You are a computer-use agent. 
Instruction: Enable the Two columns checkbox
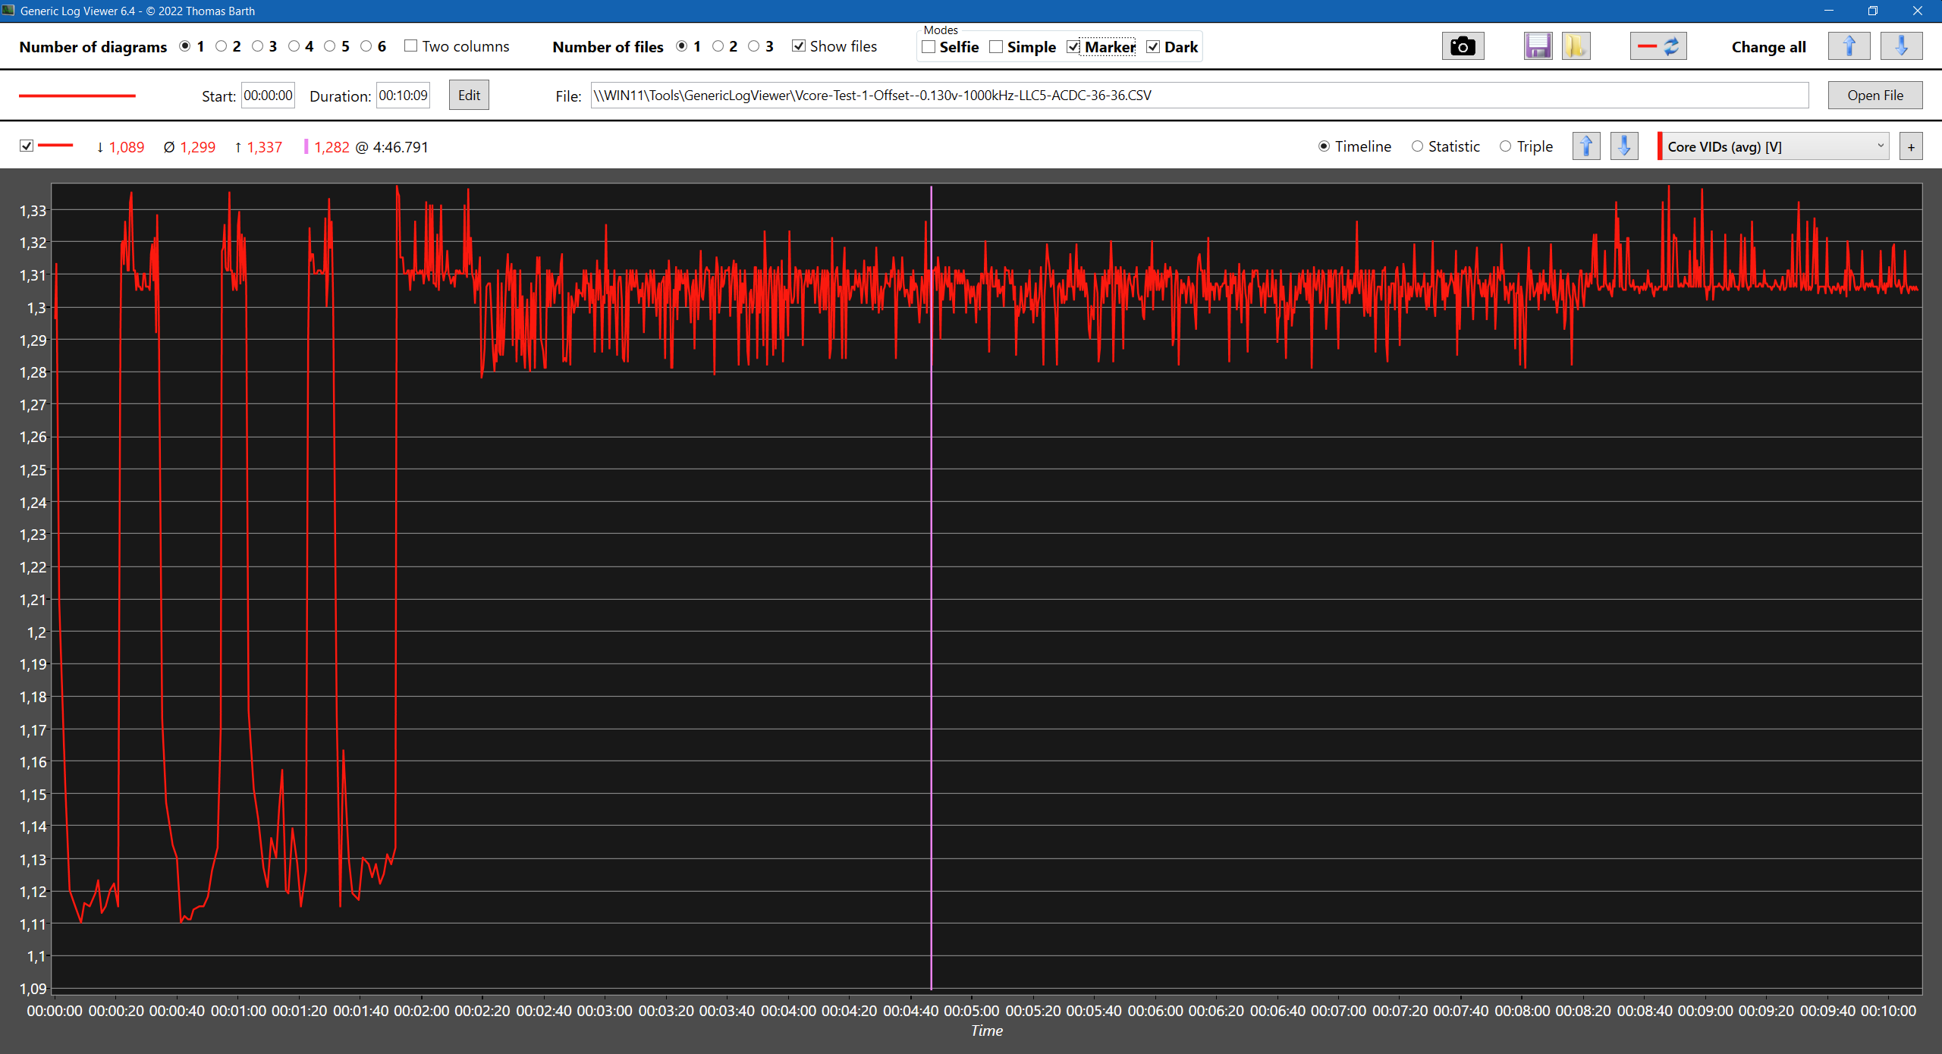(x=411, y=46)
